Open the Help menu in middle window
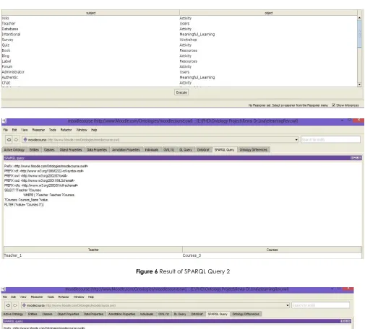Viewport: 365px width, 329px height. [x=94, y=130]
